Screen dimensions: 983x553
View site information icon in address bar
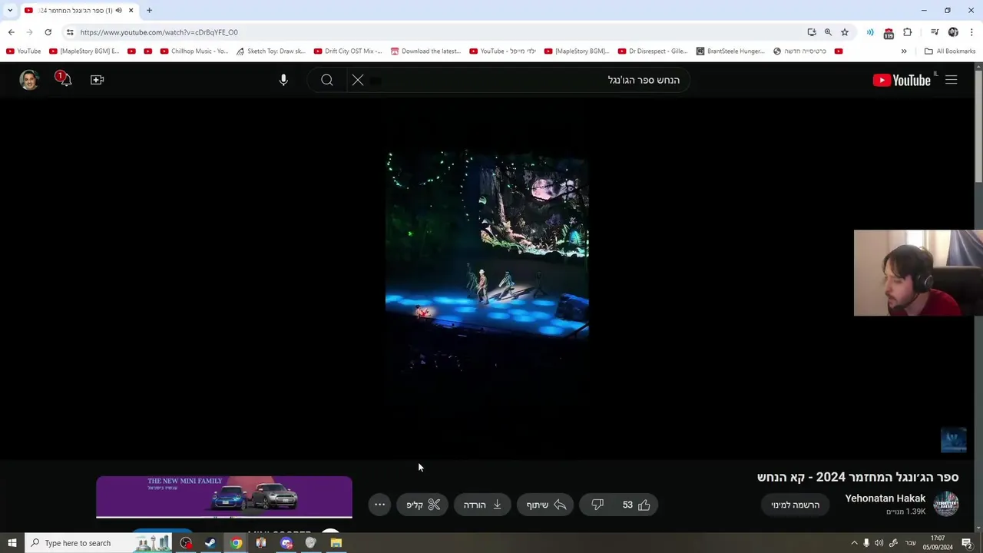[x=70, y=32]
